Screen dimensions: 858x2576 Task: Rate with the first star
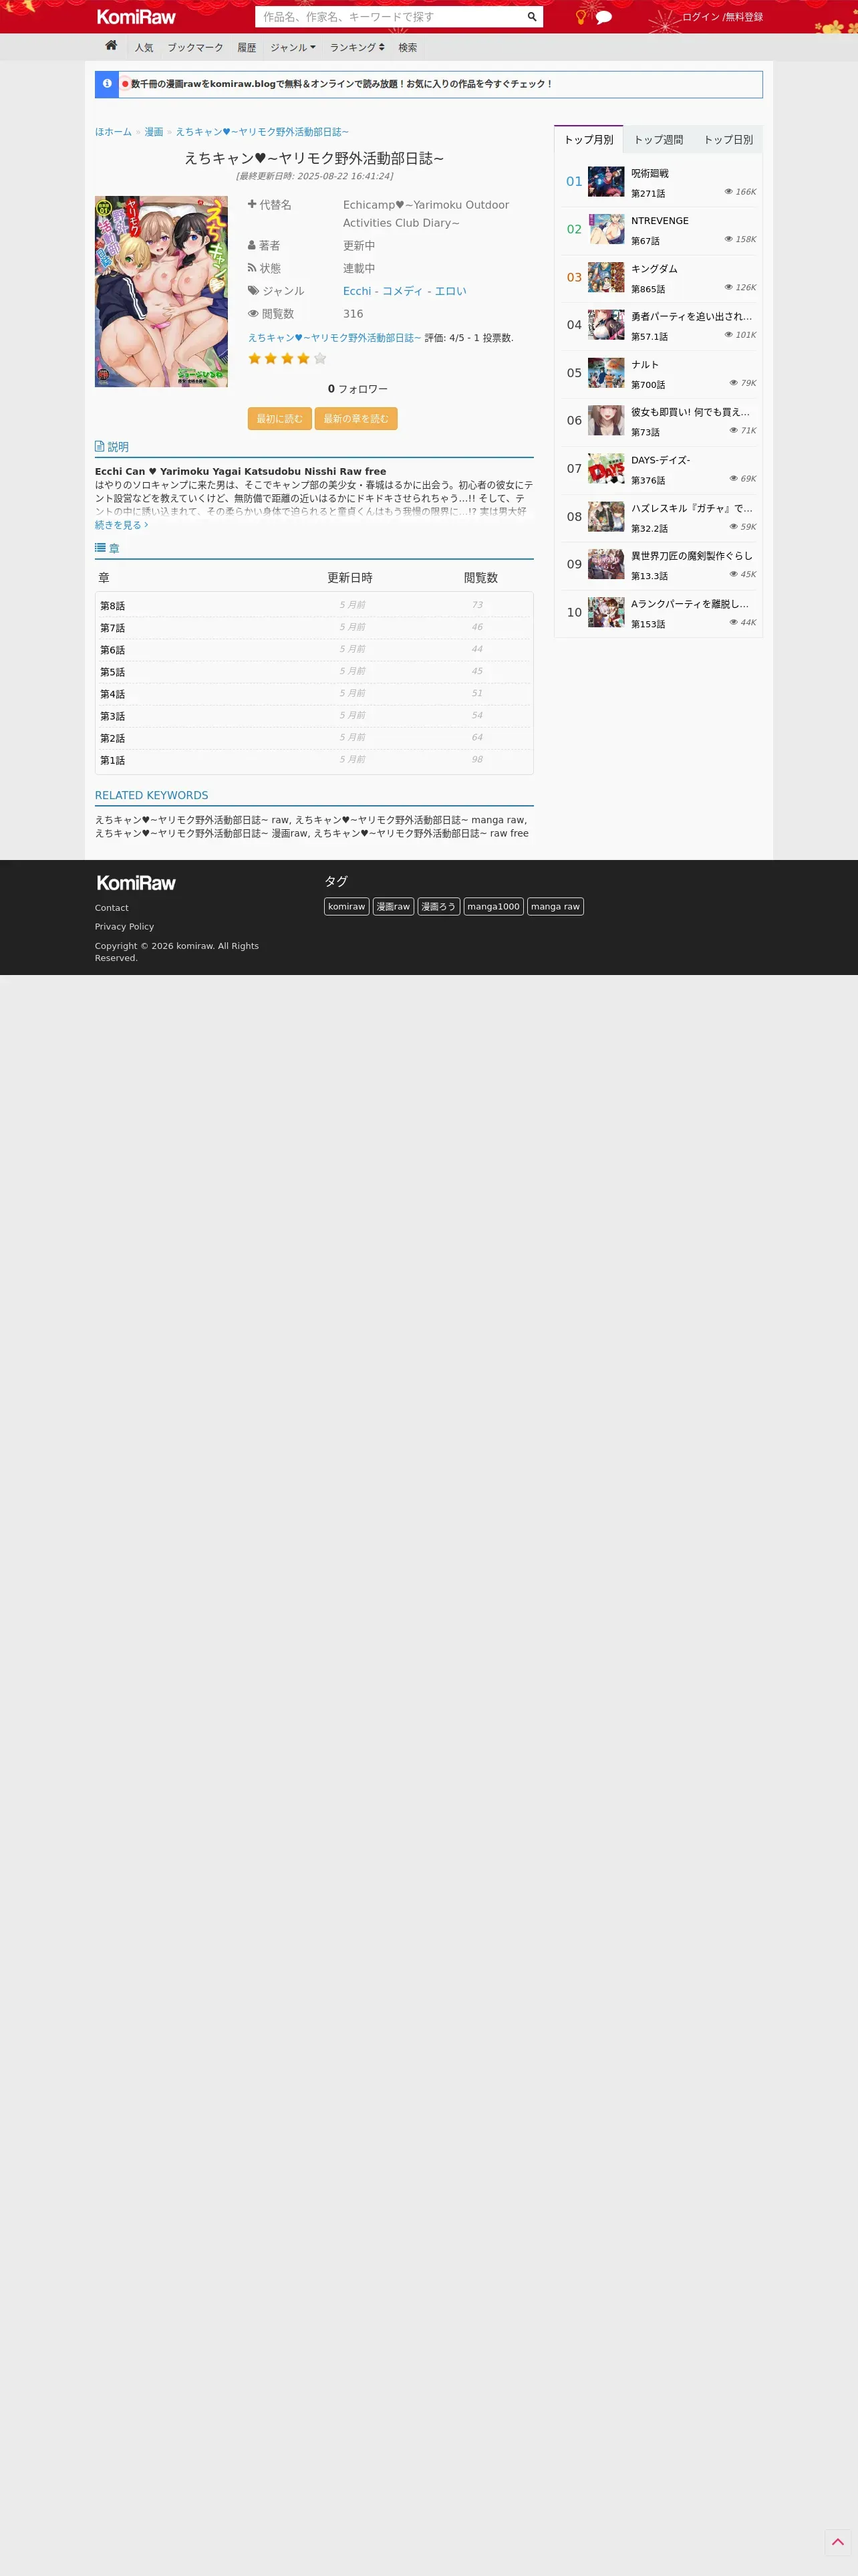tap(255, 358)
